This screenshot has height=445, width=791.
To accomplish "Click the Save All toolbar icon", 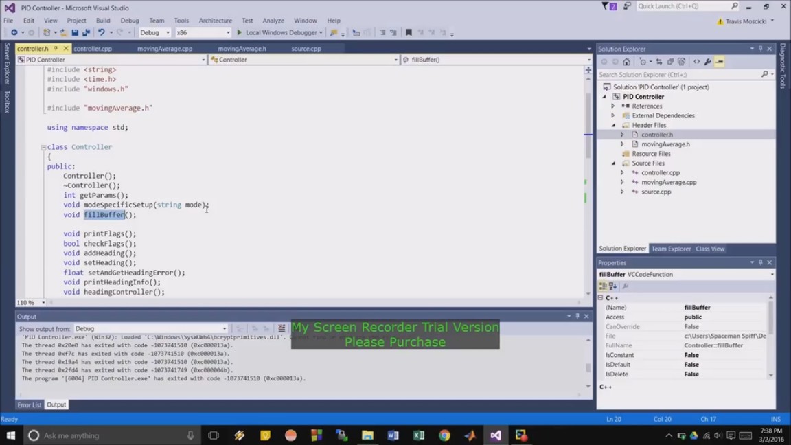I will [x=86, y=32].
